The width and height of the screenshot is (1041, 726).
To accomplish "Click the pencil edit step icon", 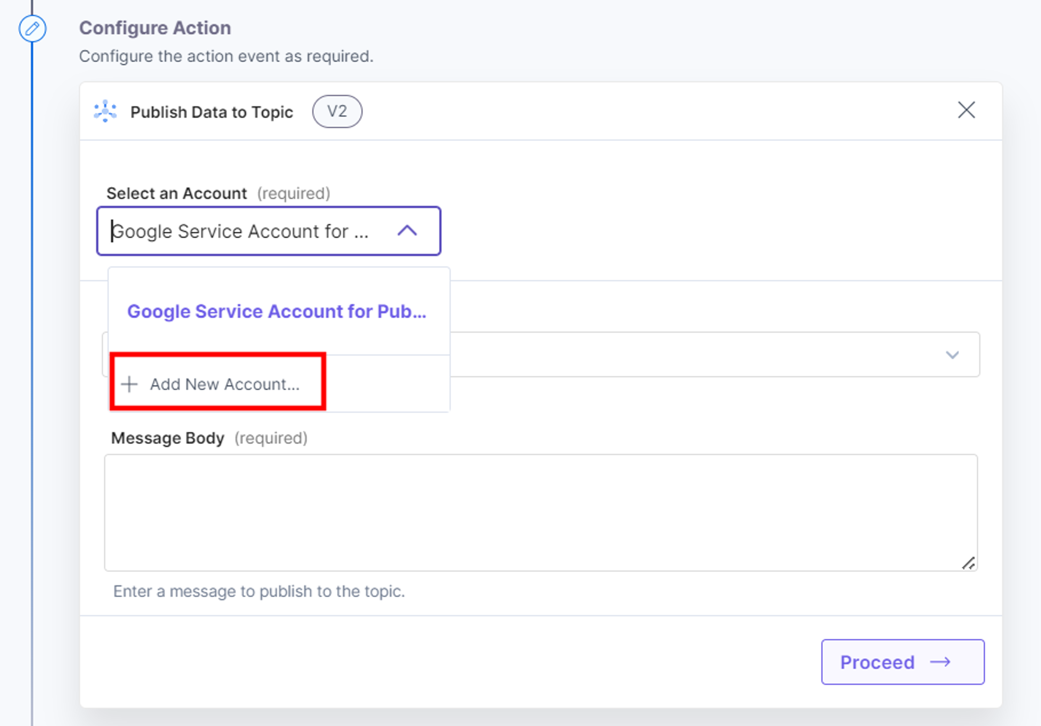I will 32,29.
